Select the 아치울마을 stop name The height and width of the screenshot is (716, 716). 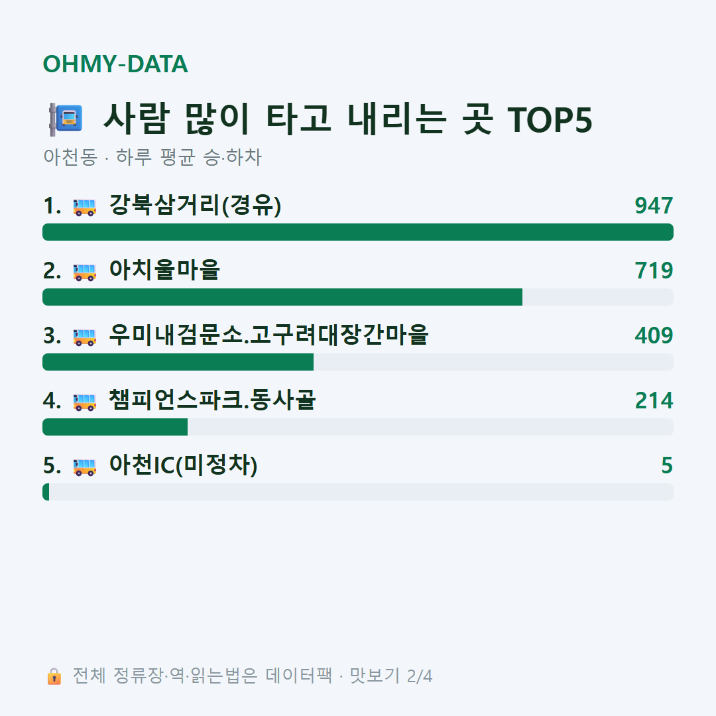point(164,270)
